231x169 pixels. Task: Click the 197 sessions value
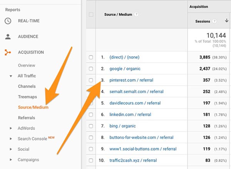[206, 103]
